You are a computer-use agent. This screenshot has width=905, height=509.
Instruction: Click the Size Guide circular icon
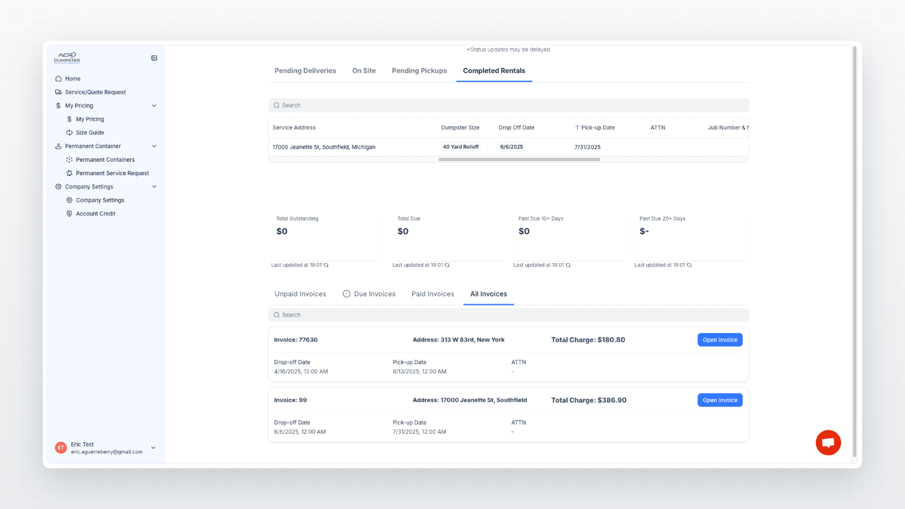coord(69,132)
